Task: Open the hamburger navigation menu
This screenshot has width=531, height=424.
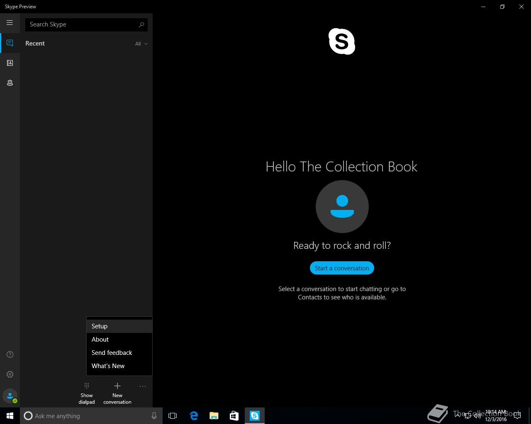Action: pos(10,23)
